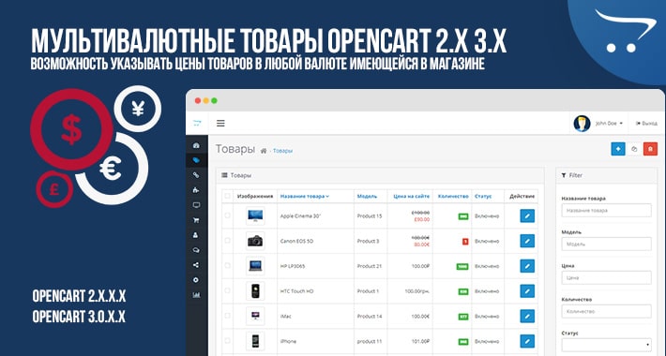Edit the HP LP3065 product
Screen dimensions: 666x356
tap(527, 266)
